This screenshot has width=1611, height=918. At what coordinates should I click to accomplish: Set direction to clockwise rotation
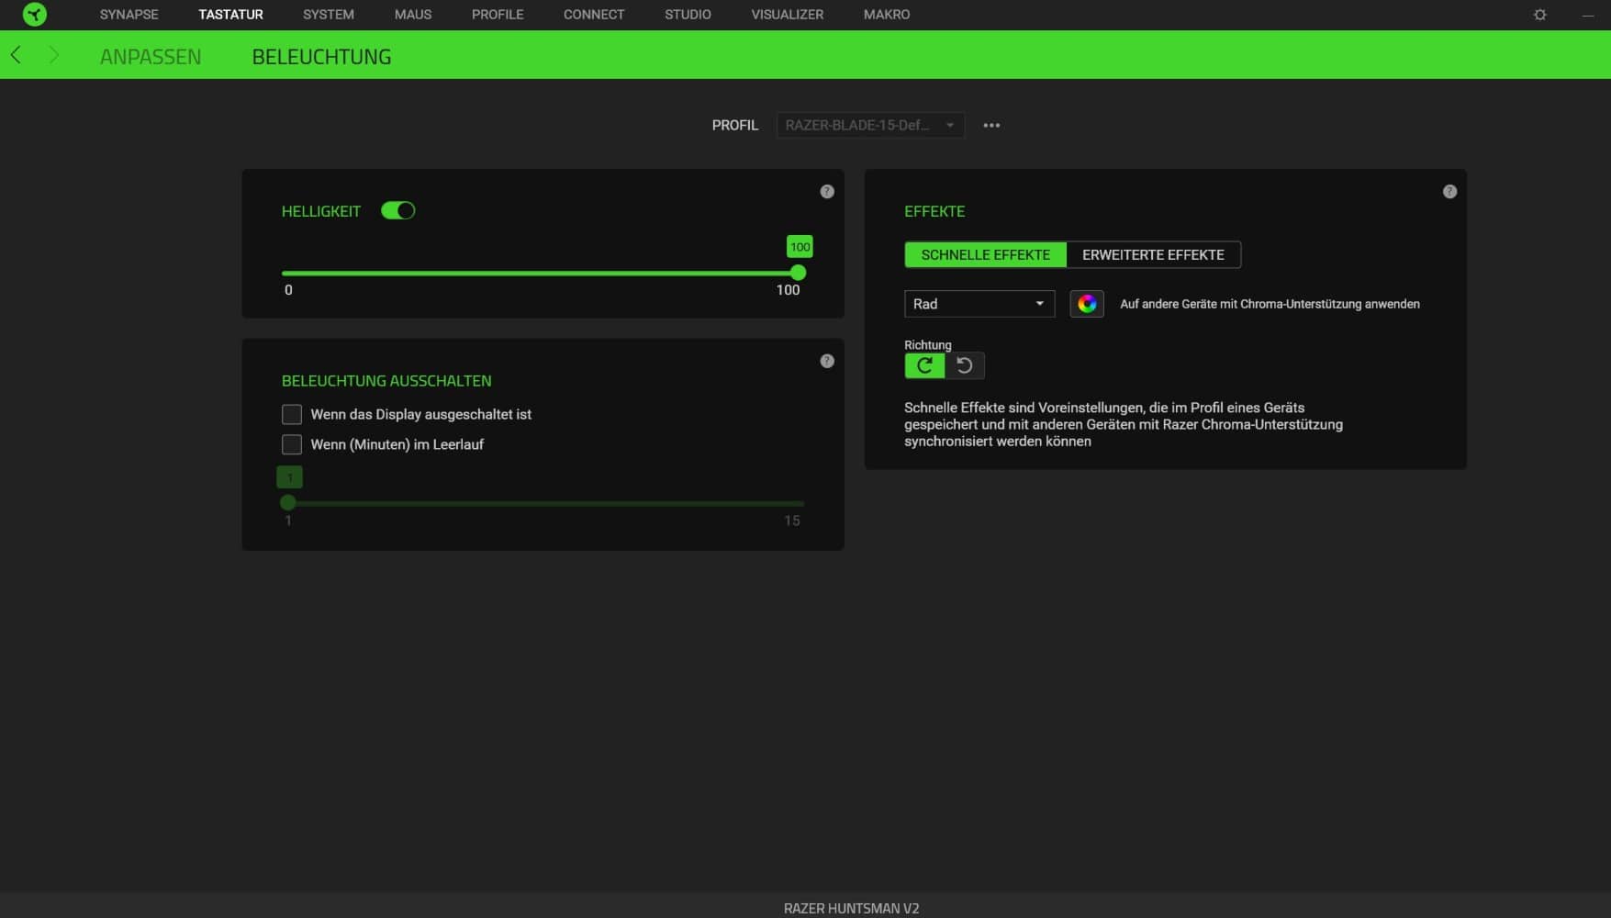(x=924, y=365)
